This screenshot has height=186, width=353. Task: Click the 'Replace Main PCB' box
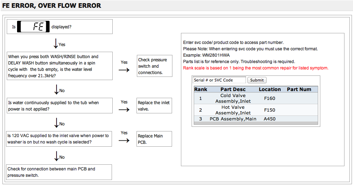154,139
